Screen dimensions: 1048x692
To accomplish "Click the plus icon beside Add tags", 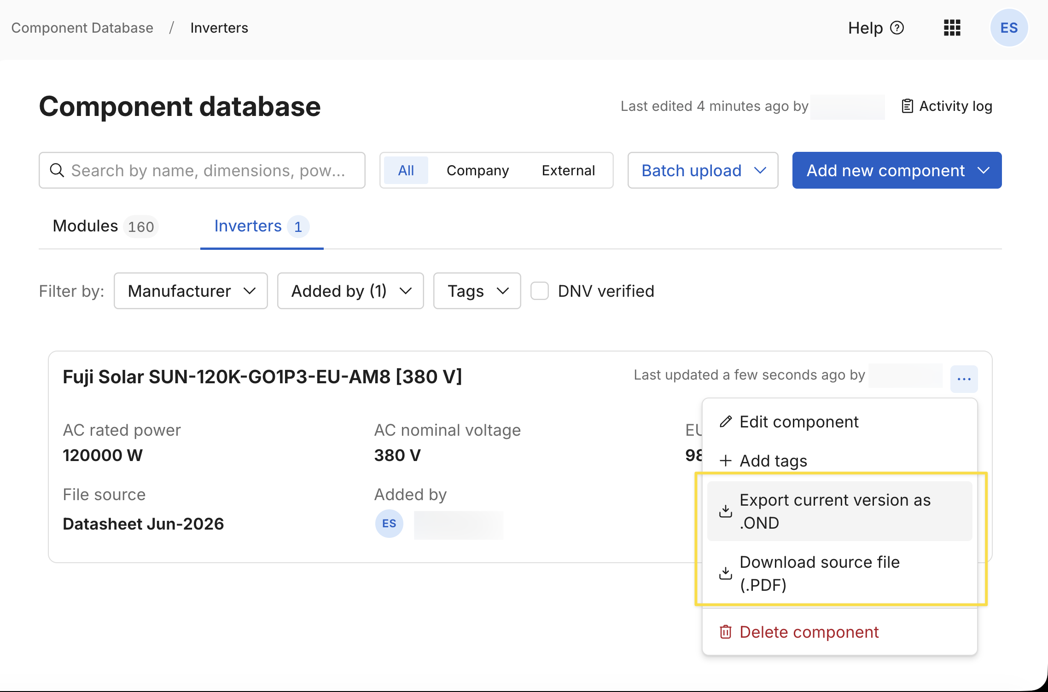I will 726,461.
